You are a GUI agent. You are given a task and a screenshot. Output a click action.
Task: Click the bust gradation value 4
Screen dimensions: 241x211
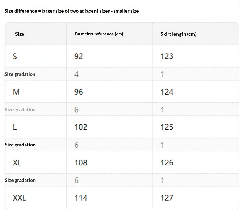(x=76, y=74)
